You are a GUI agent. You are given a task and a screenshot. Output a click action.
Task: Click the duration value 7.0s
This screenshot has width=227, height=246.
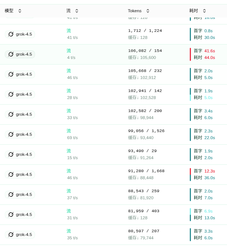[208, 198]
